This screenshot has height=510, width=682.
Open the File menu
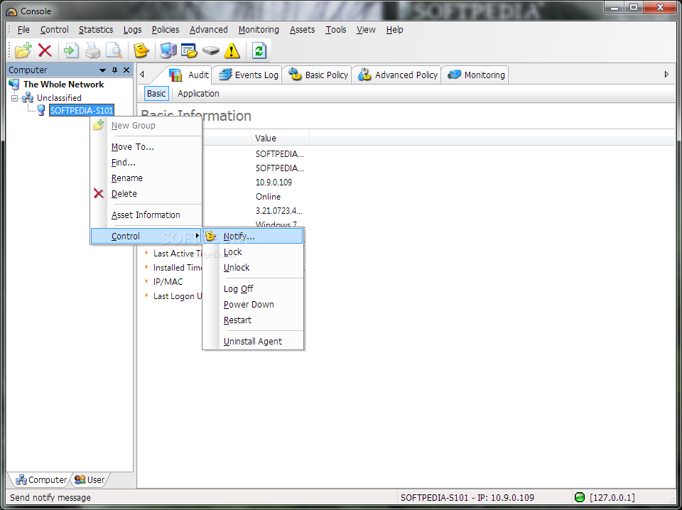(23, 30)
